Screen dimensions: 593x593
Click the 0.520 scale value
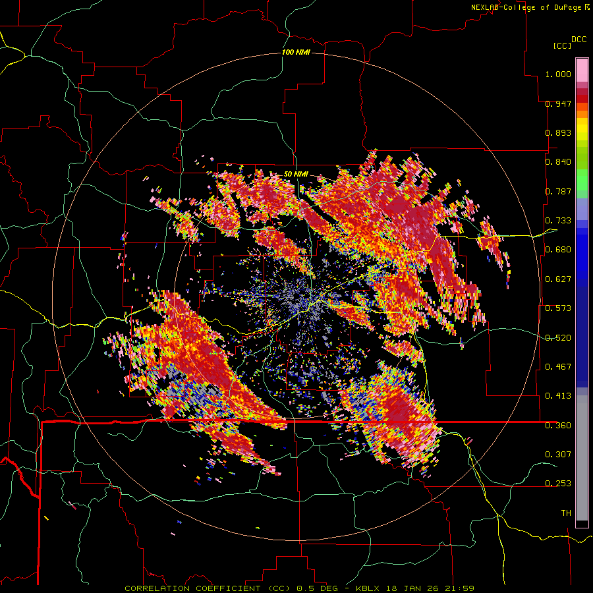click(558, 338)
